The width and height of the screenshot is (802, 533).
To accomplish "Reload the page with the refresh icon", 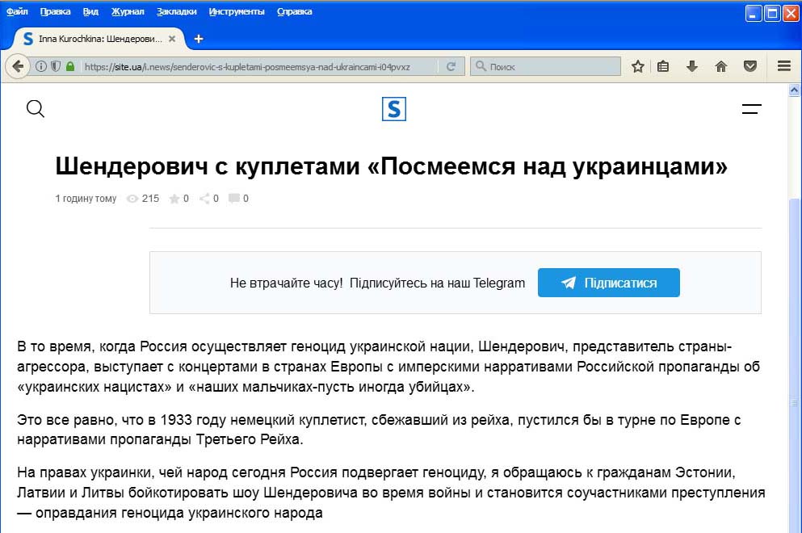I will pos(451,66).
